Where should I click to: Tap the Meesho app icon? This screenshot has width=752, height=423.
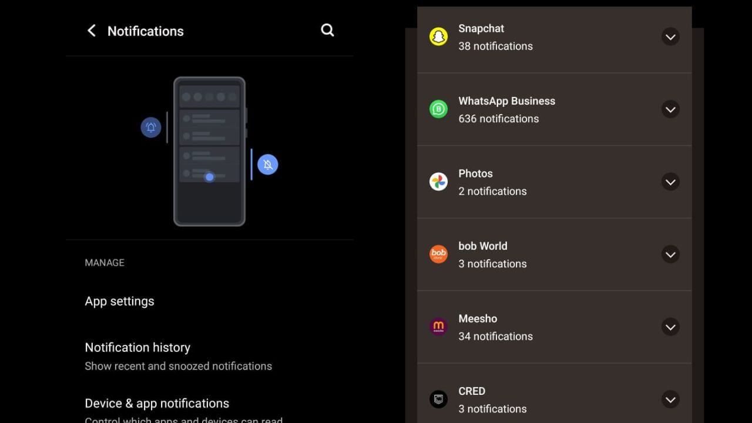pos(438,327)
